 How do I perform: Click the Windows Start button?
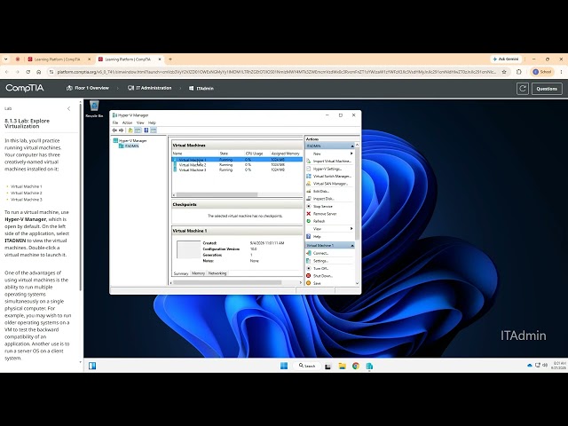pyautogui.click(x=284, y=366)
